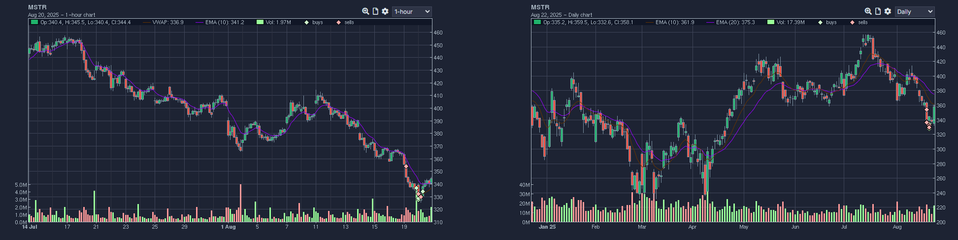Click MSTR ticker title of 1-hour chart

pos(37,7)
